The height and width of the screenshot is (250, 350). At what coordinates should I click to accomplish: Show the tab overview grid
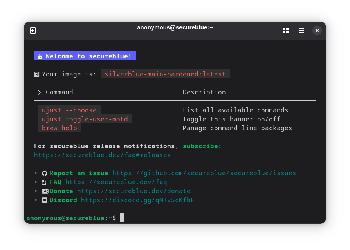(x=286, y=31)
